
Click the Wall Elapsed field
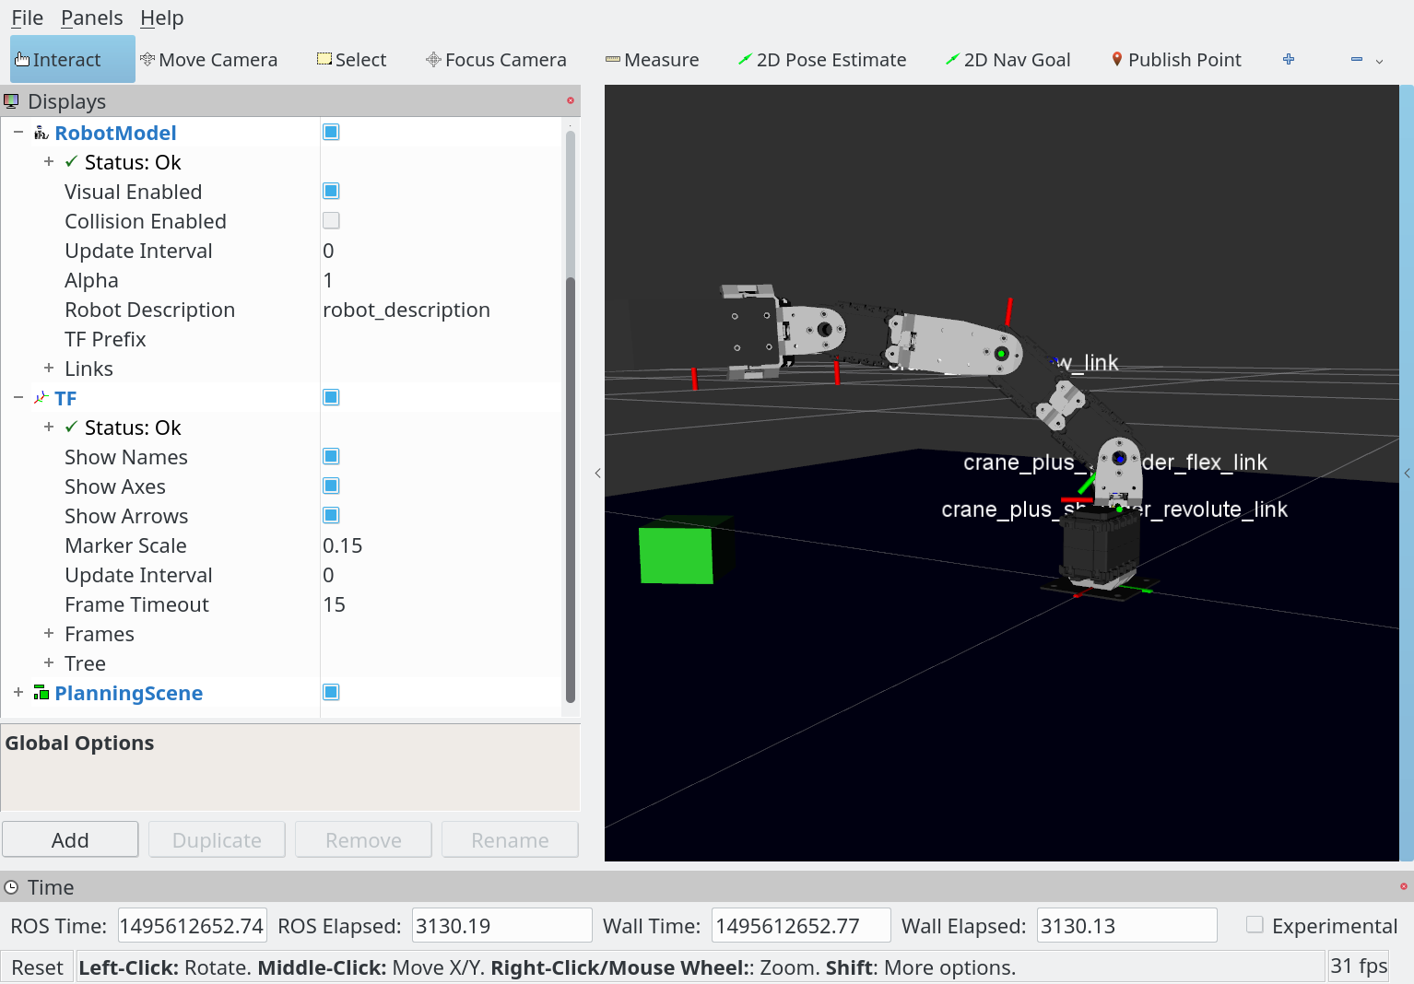pos(1126,925)
